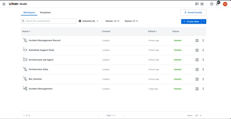Click the Status column header

[176, 31]
